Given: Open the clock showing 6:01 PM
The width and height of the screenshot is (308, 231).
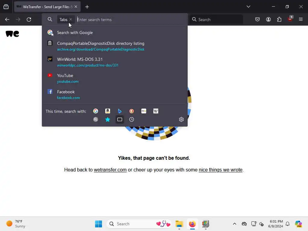Looking at the screenshot, I should (x=276, y=224).
